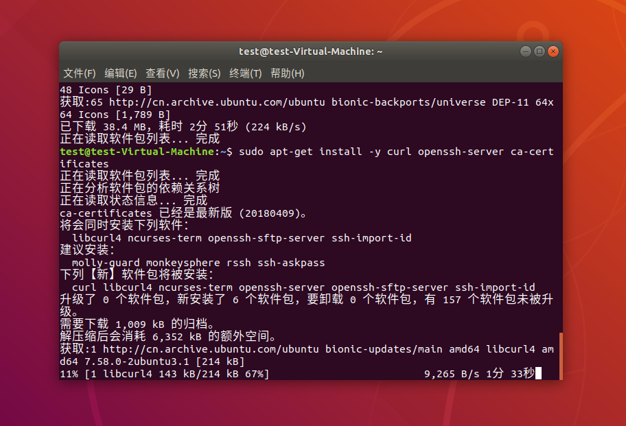The width and height of the screenshot is (626, 426).
Task: Click the line '将会同时安装下列软件:'
Action: 124,226
